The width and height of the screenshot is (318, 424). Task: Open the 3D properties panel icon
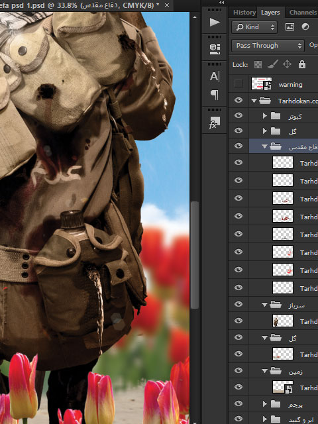pyautogui.click(x=215, y=48)
